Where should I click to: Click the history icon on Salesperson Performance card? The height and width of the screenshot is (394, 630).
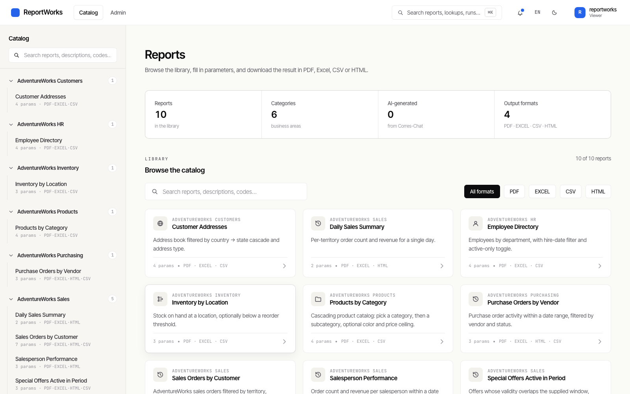318,375
